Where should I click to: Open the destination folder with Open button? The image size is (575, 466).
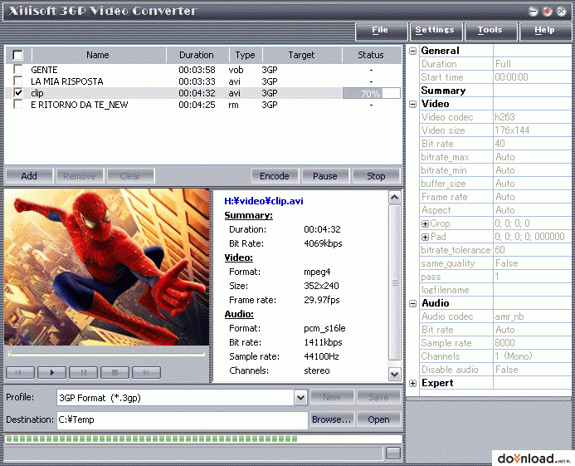point(379,419)
